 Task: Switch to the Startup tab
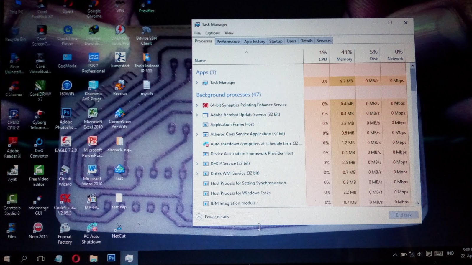point(276,41)
